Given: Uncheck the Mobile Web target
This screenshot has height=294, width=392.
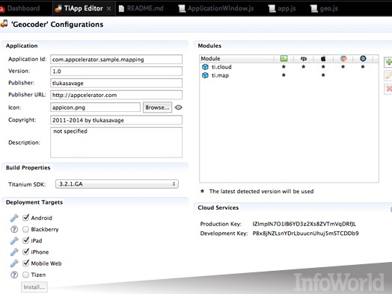Looking at the screenshot, I should (x=25, y=263).
